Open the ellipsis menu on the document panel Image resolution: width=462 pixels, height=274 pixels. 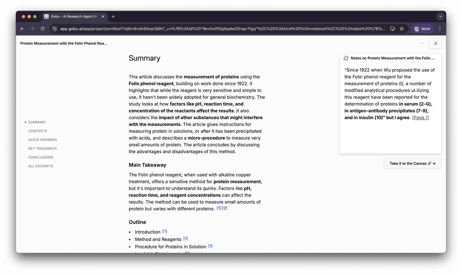click(422, 43)
